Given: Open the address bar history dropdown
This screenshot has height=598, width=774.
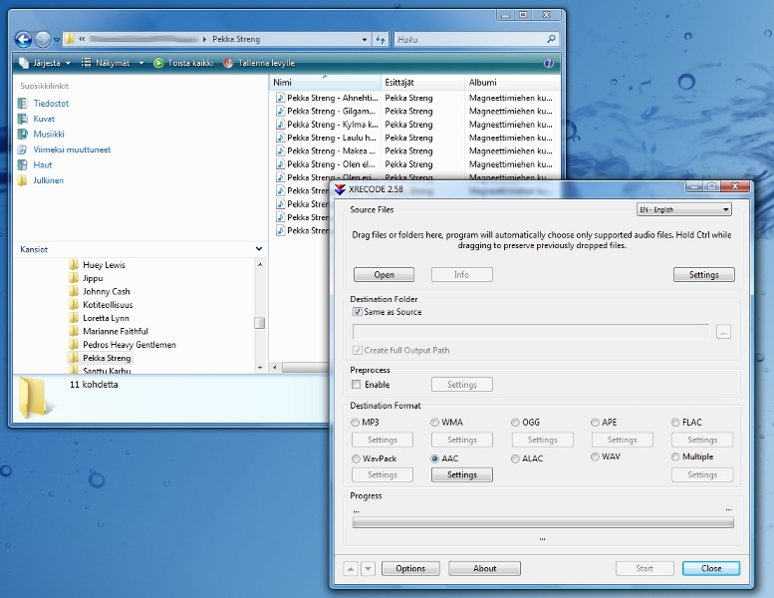Looking at the screenshot, I should [x=365, y=40].
